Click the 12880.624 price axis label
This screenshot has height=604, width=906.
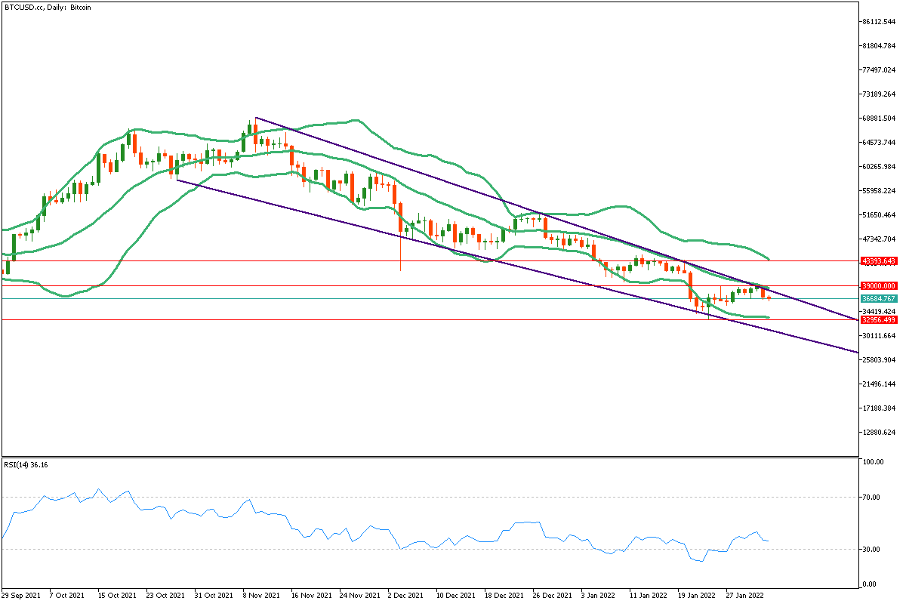[878, 433]
